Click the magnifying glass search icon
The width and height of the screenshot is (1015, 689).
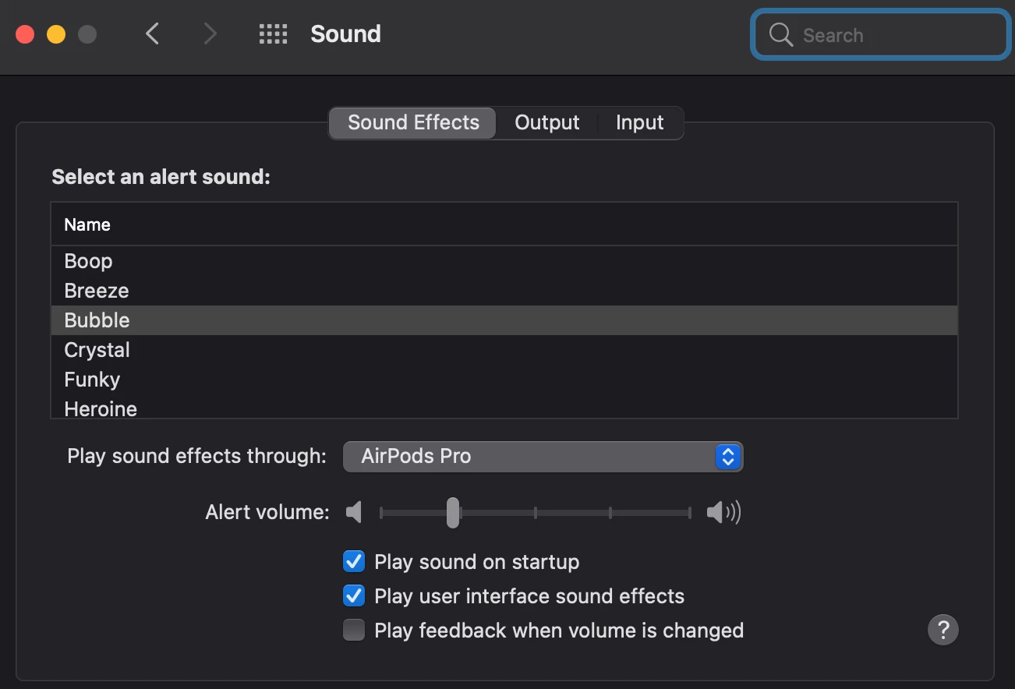(x=780, y=35)
